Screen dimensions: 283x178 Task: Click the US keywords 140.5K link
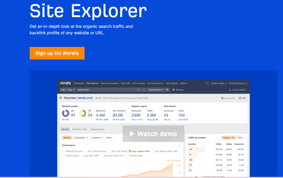[240, 149]
